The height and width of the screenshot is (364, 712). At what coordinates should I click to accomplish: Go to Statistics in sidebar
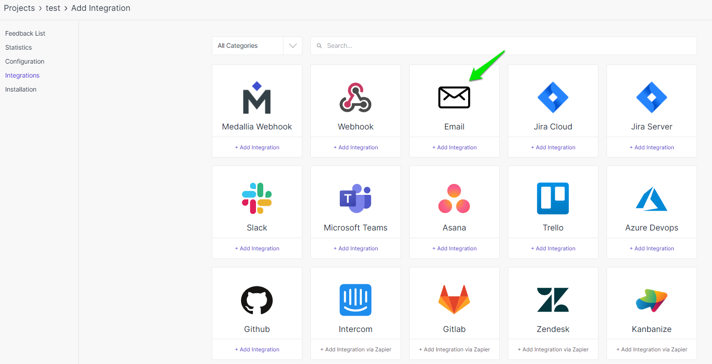[18, 47]
